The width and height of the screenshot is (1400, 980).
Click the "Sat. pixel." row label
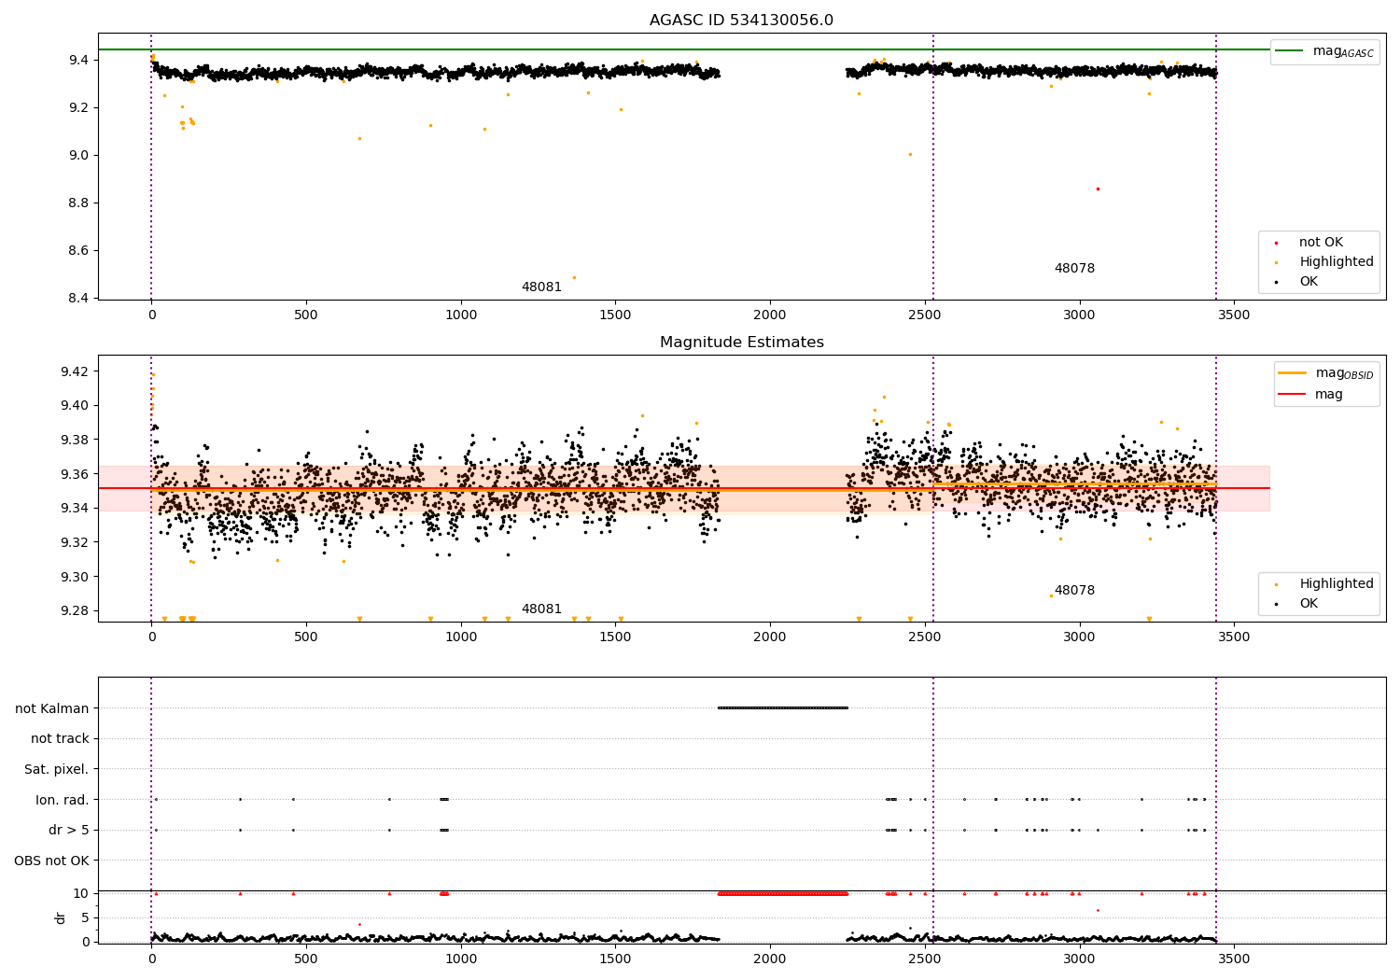[x=57, y=770]
